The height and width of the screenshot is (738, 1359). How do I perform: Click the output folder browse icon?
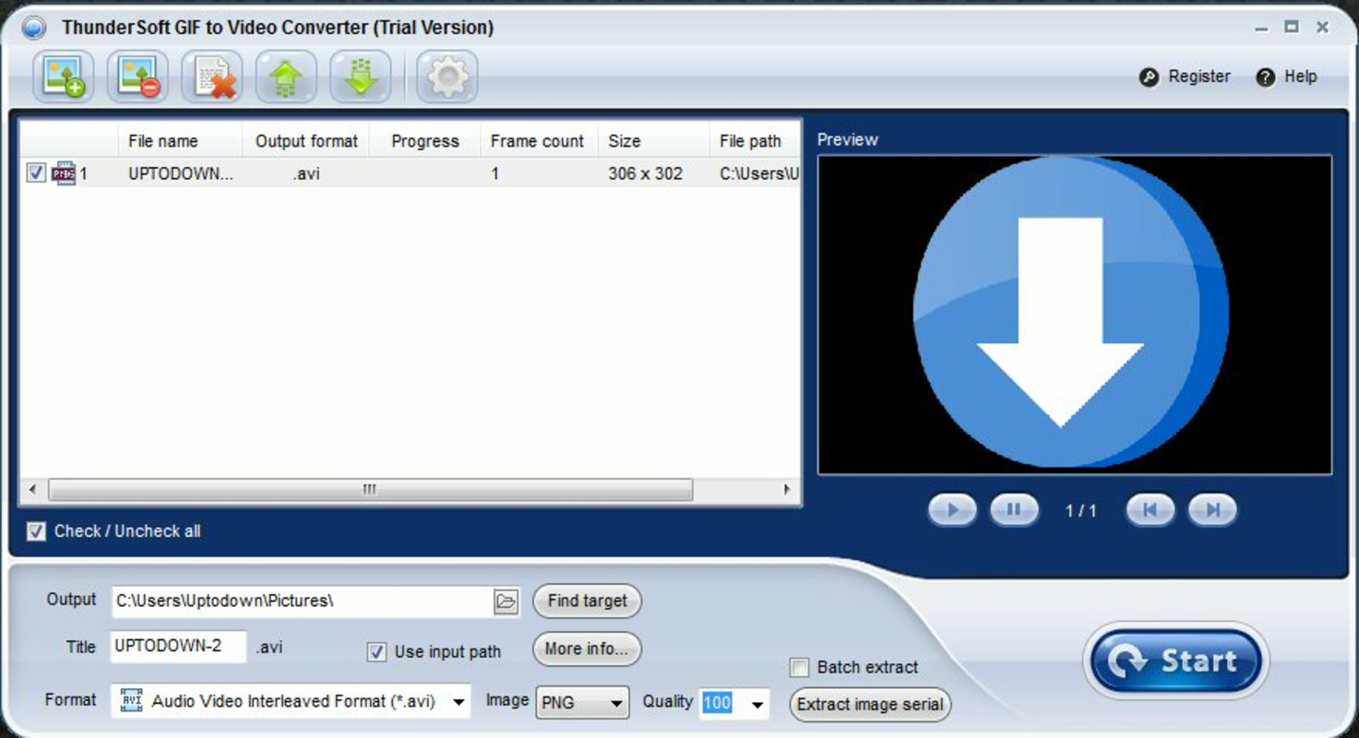(506, 601)
